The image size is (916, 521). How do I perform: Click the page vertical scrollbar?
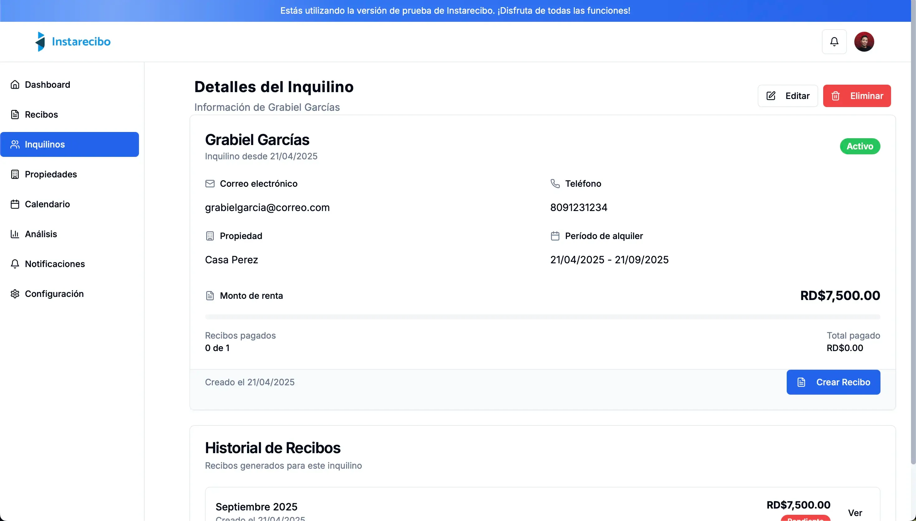tap(913, 232)
